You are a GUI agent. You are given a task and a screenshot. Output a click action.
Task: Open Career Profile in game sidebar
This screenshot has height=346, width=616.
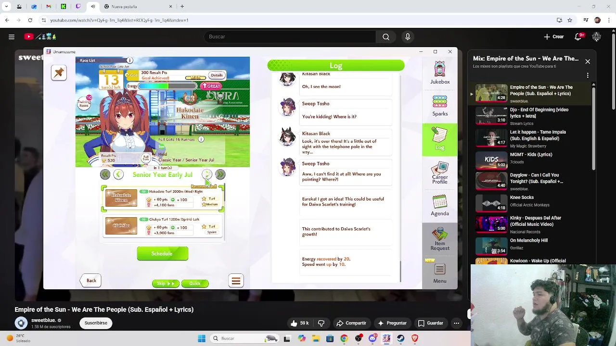pos(440,173)
